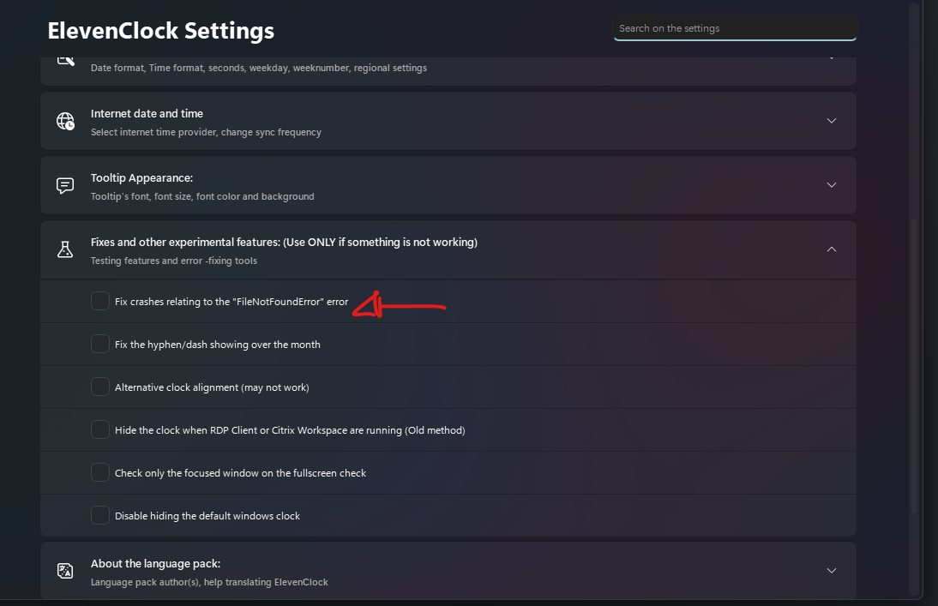Click the settings search field
The image size is (938, 606).
pyautogui.click(x=734, y=27)
